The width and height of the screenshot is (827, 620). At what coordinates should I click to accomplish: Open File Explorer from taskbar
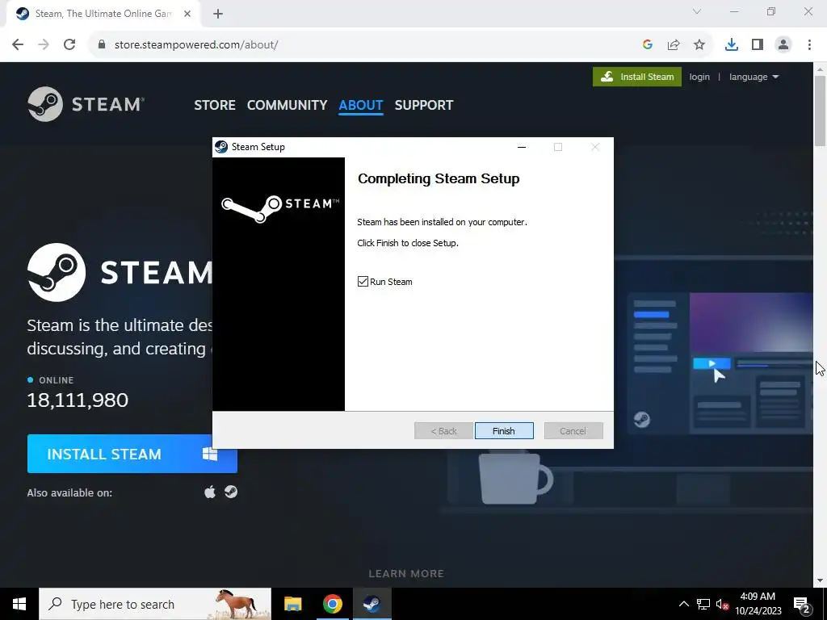(x=292, y=604)
